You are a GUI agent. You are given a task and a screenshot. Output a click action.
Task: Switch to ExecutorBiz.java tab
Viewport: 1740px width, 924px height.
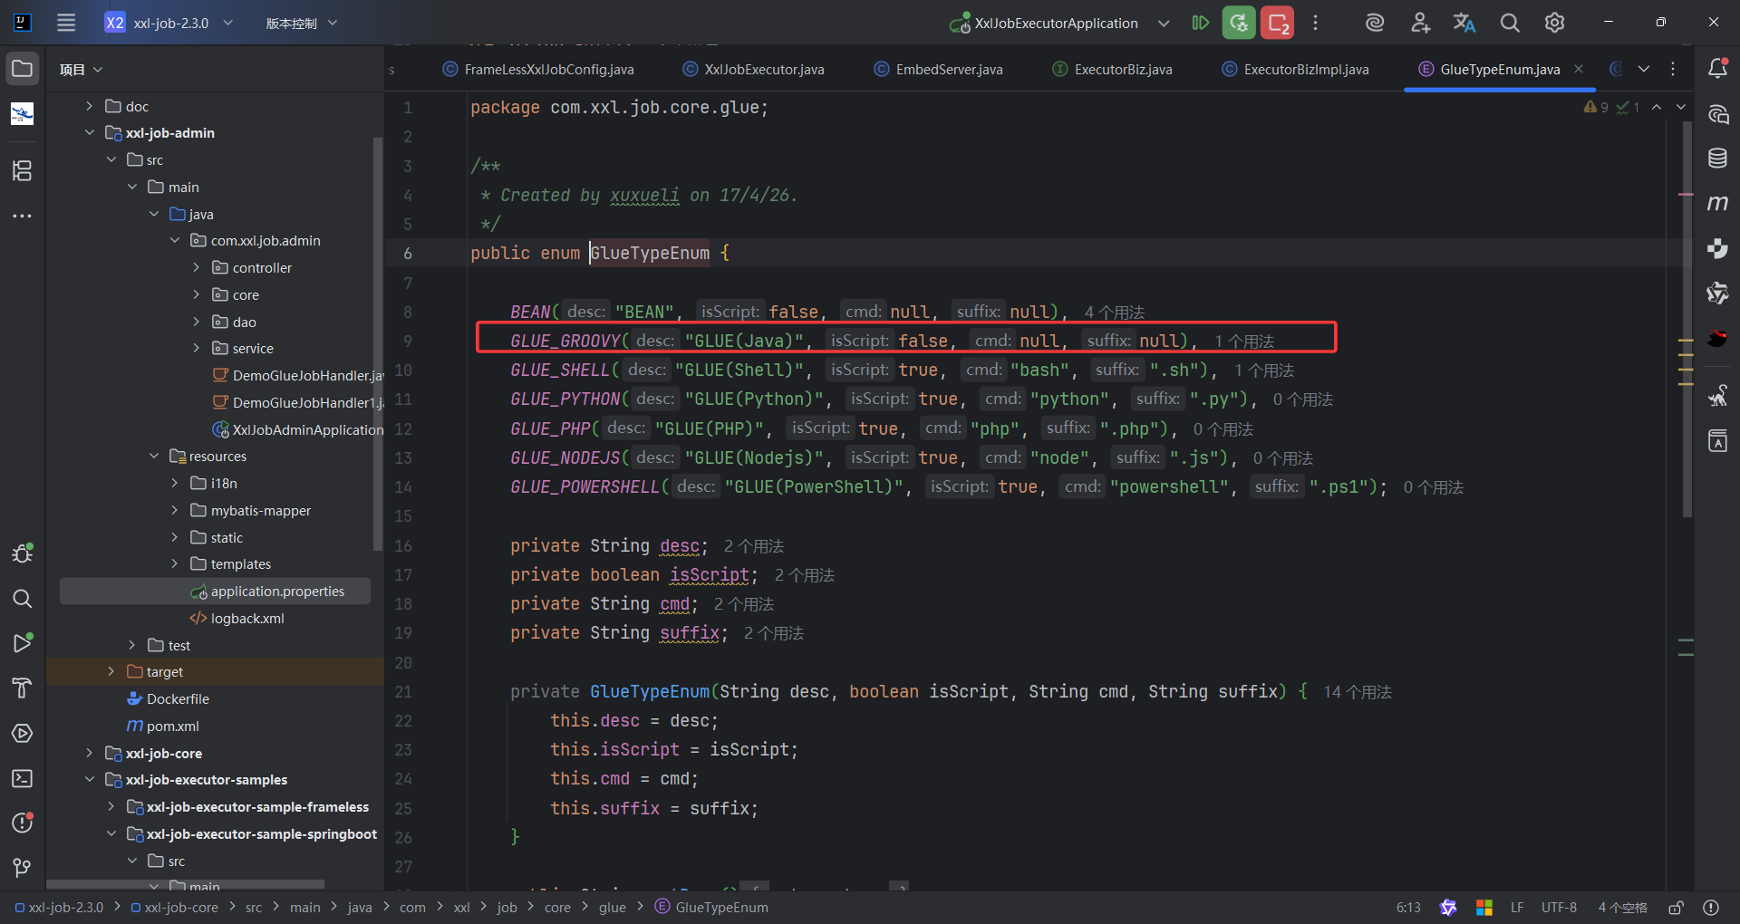tap(1112, 70)
